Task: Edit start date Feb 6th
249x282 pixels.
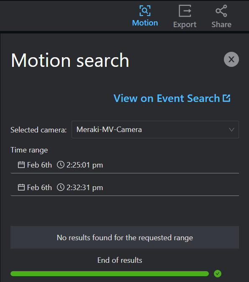Action: (39, 165)
